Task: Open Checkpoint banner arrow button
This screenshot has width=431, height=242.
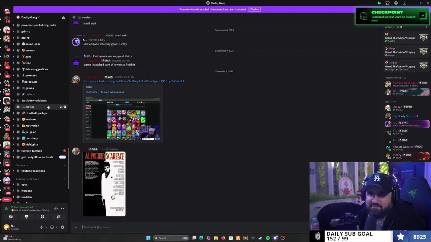Action: 423,15
